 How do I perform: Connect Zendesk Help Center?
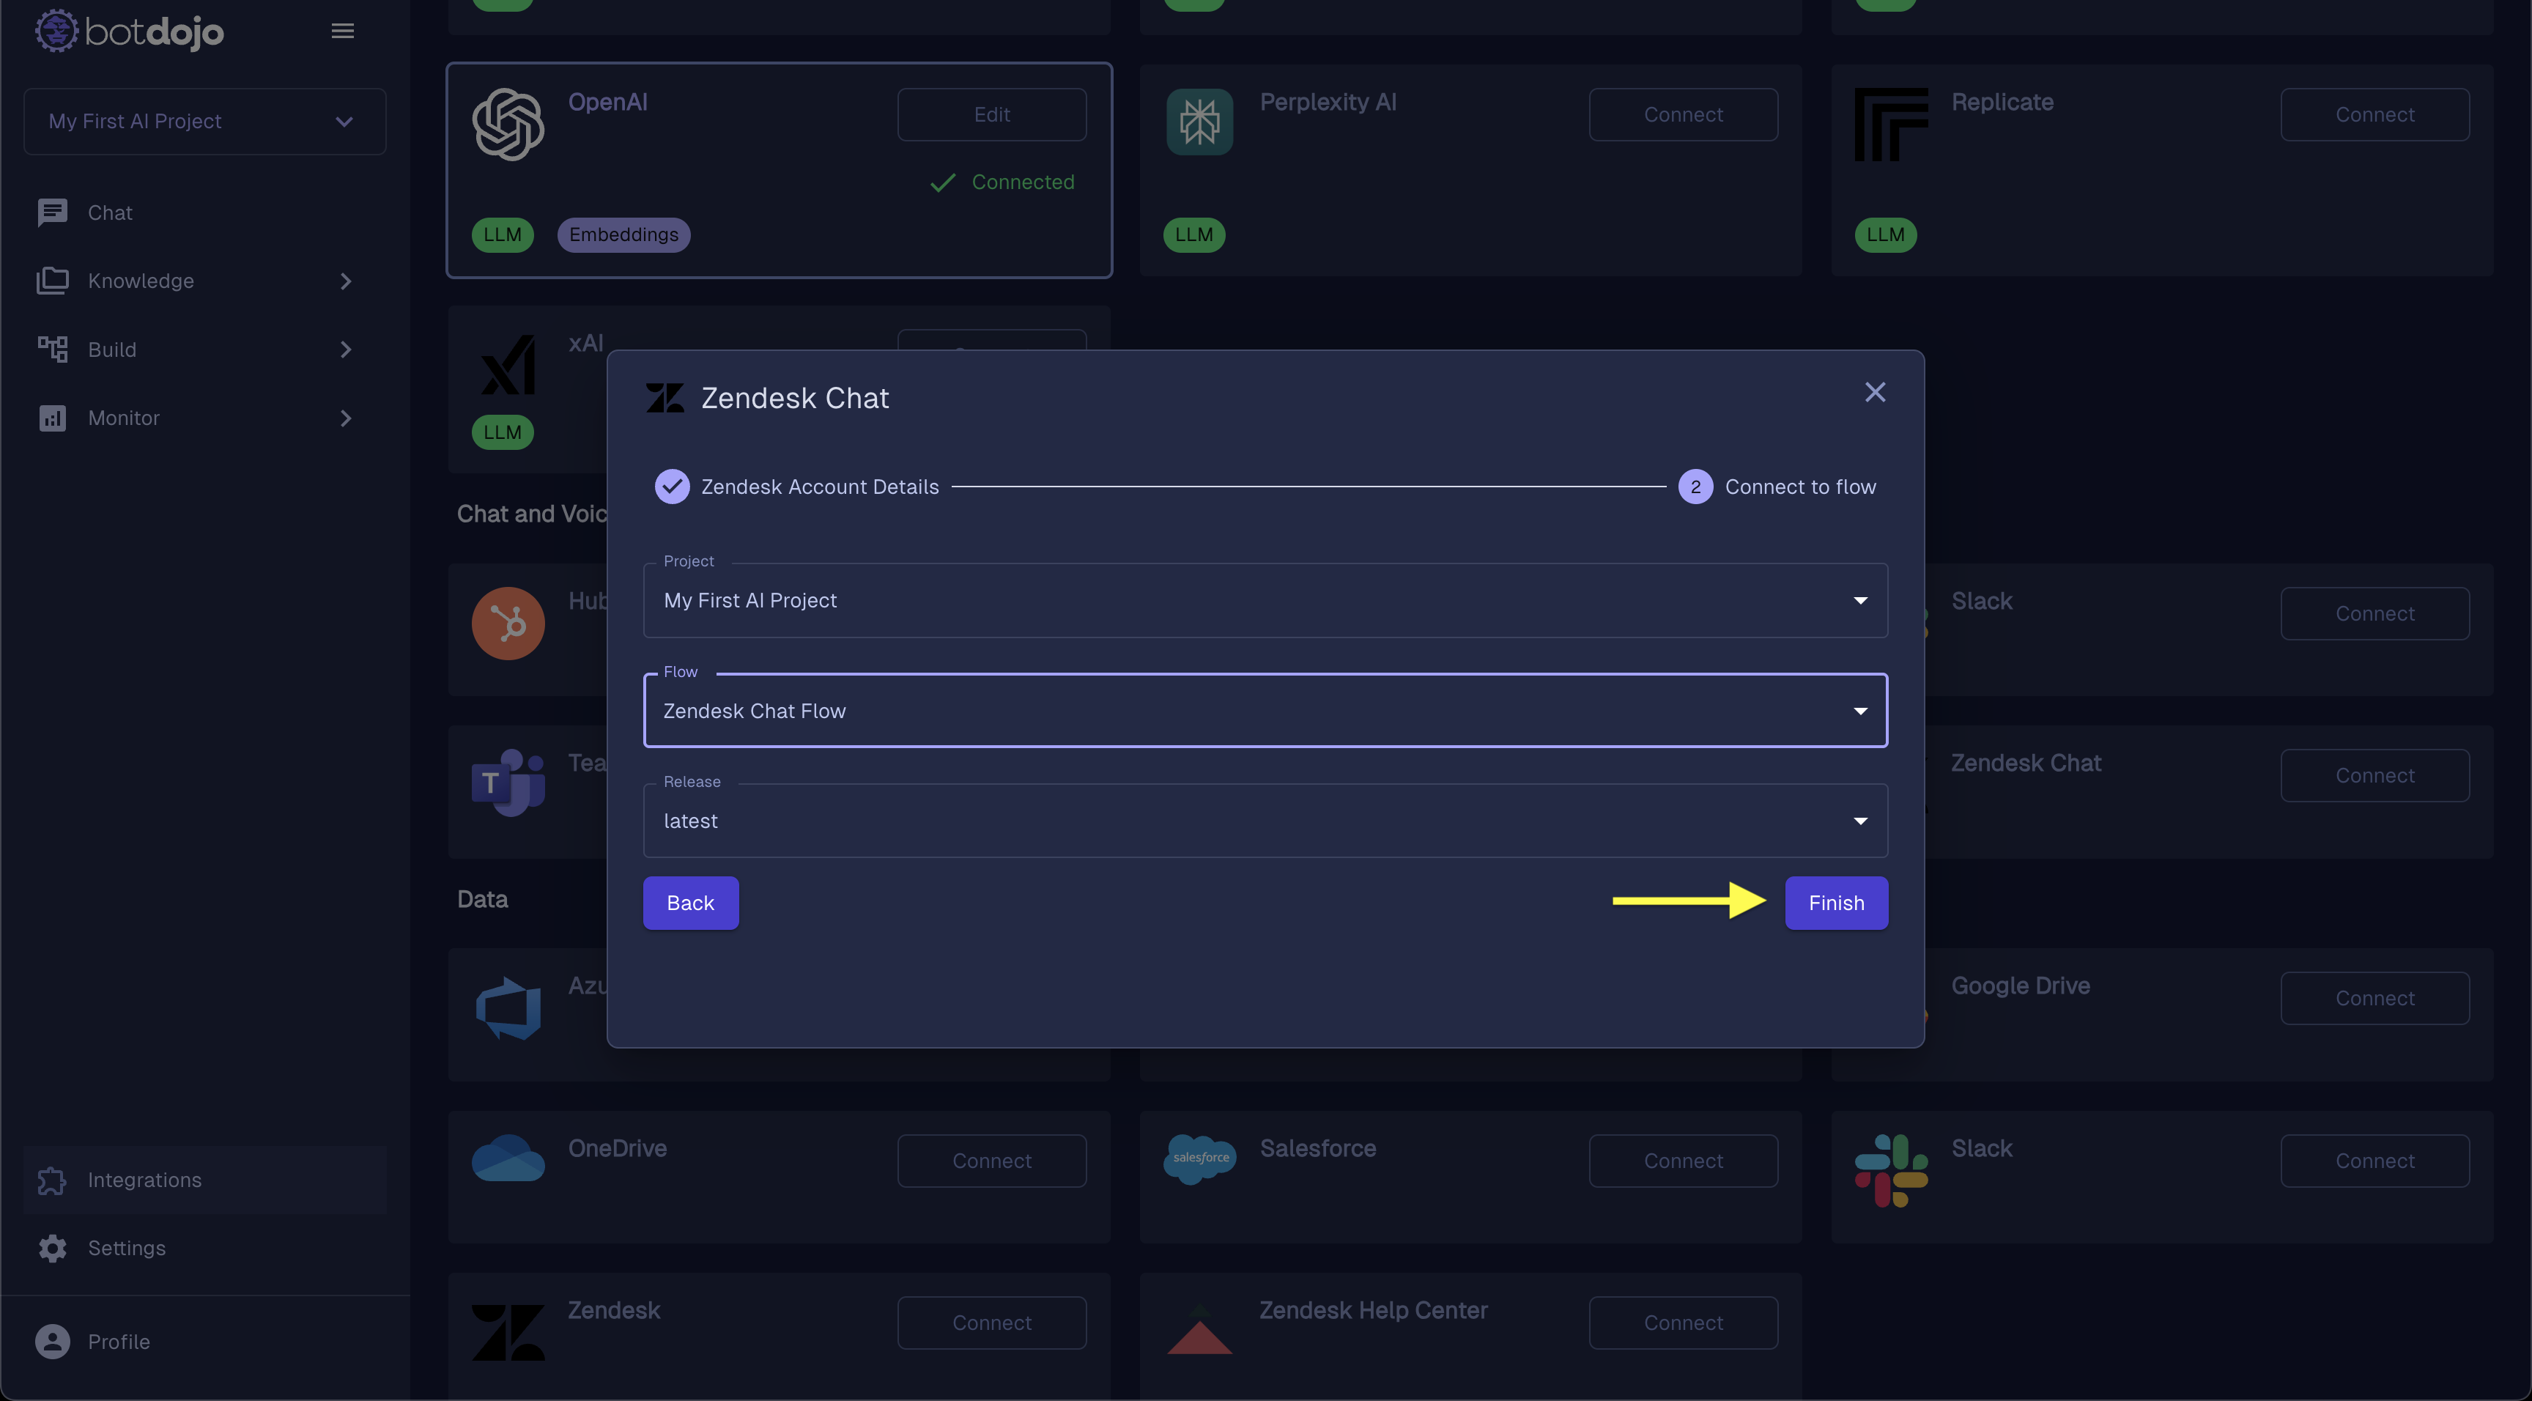coord(1683,1323)
